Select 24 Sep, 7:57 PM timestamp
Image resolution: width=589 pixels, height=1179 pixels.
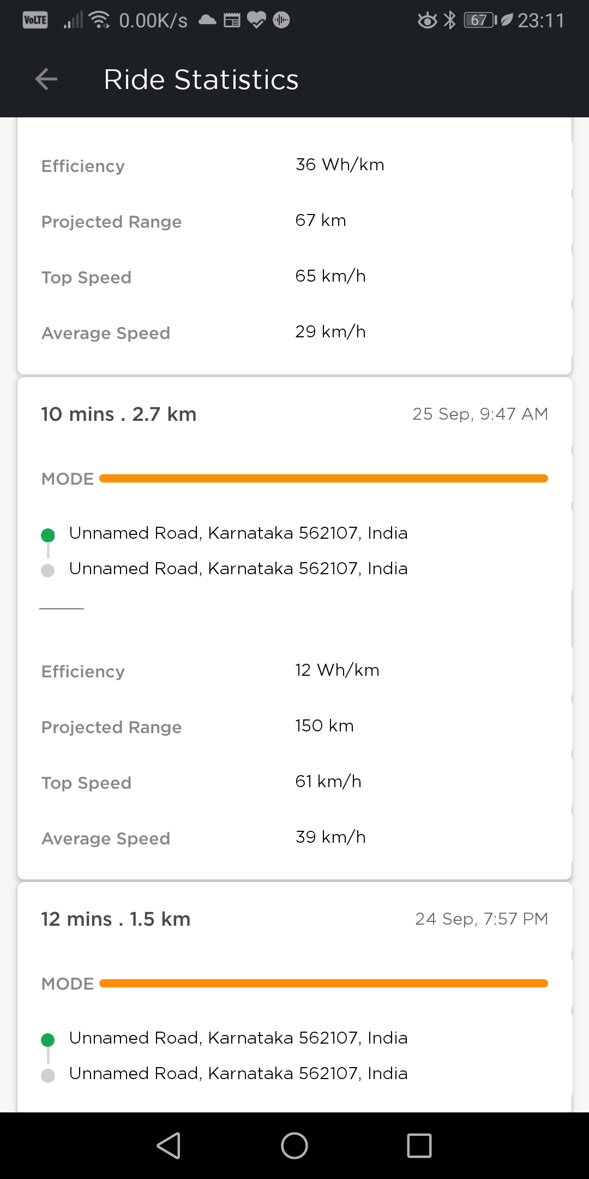pos(482,919)
